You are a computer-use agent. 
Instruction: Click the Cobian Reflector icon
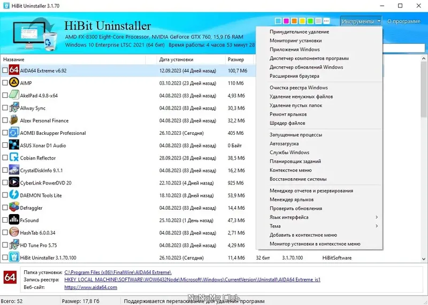(14, 157)
